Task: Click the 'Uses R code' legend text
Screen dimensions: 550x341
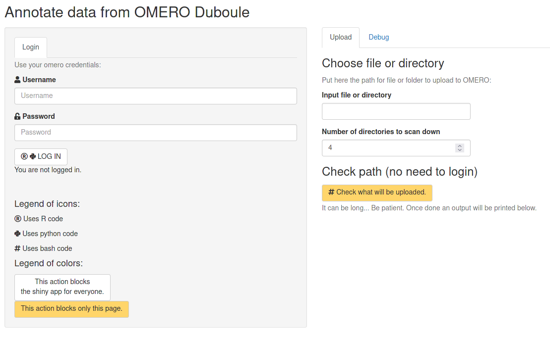Action: click(x=43, y=219)
